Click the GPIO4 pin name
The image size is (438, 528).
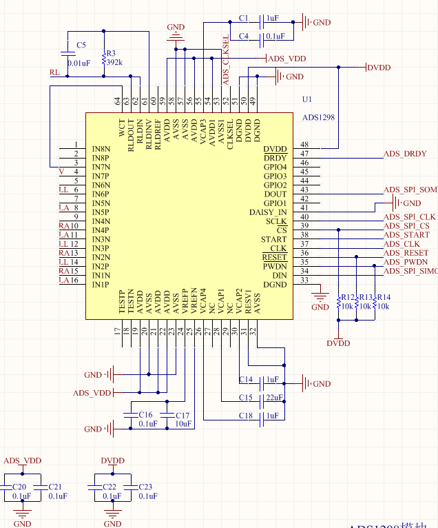[275, 167]
